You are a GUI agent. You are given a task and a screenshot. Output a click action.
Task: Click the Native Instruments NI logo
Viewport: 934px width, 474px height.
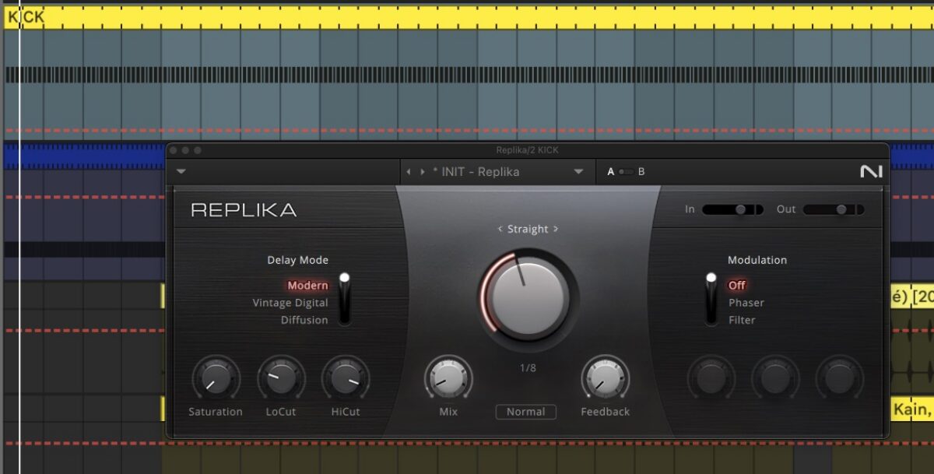pos(871,172)
